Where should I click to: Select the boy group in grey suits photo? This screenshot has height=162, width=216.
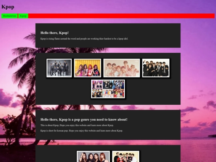[x=59, y=68]
